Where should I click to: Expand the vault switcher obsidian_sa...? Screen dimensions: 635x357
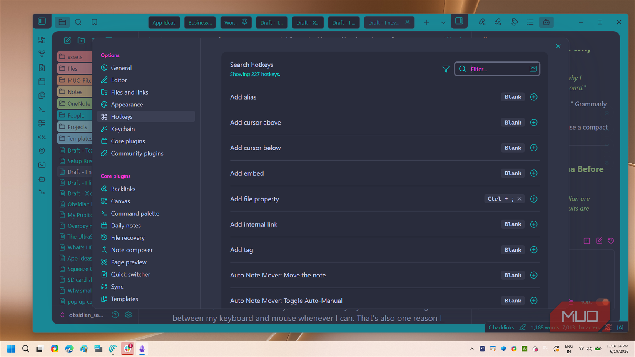tap(82, 315)
